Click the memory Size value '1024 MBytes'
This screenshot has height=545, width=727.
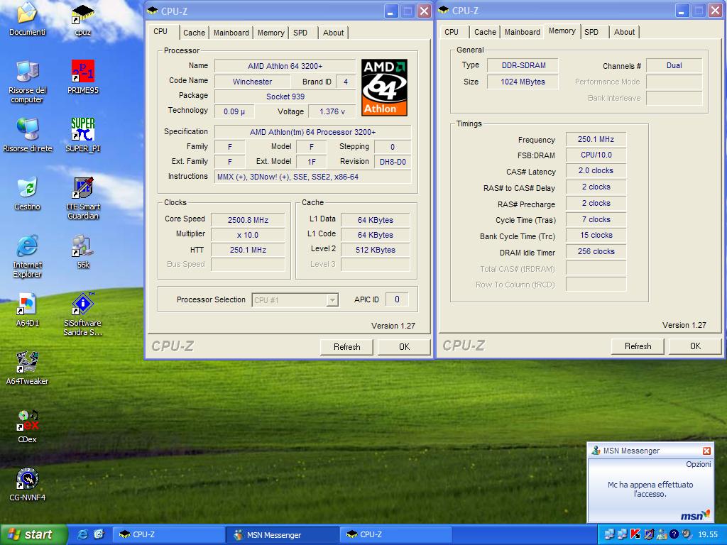(523, 82)
